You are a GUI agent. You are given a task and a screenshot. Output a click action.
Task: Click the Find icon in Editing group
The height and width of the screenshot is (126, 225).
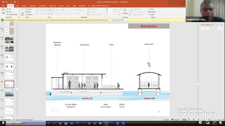[151, 9]
